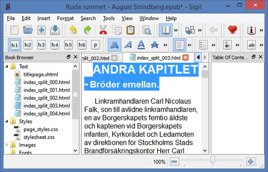The width and height of the screenshot is (268, 172).
Task: Close the index_split_003.html tab
Action: (x=185, y=58)
